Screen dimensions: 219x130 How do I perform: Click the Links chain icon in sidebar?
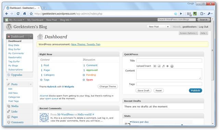9,112
